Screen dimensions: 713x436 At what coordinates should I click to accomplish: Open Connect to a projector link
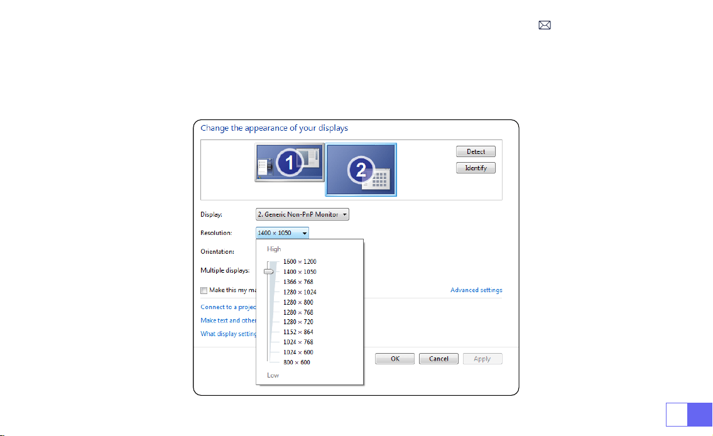pos(228,307)
